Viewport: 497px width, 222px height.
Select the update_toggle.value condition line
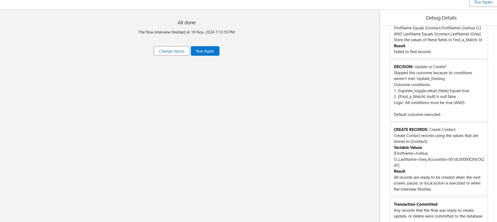[431, 91]
